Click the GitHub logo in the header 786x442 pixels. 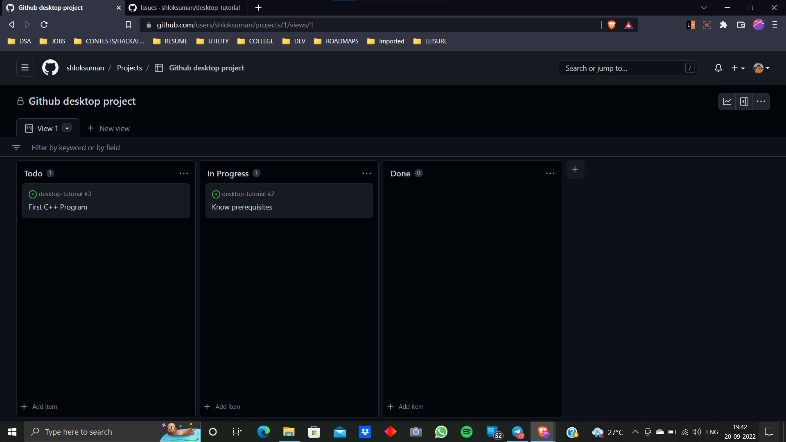click(x=50, y=68)
